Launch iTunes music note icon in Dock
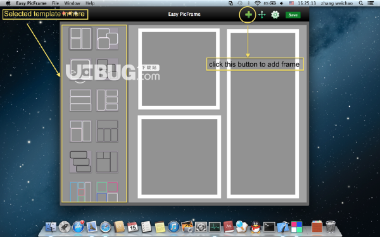Viewport: 380px width, 237px height. click(x=174, y=227)
